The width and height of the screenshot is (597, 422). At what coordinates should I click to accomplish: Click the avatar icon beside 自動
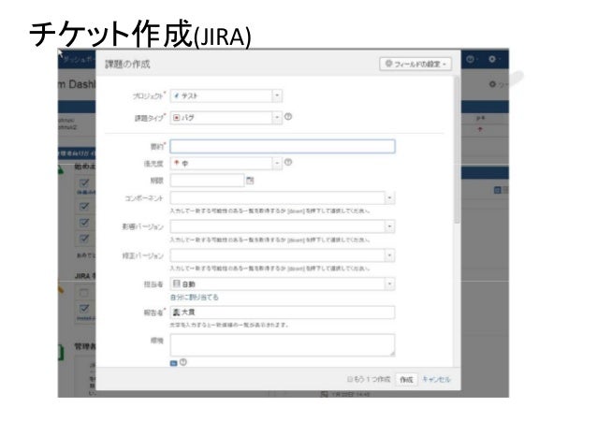click(x=177, y=284)
